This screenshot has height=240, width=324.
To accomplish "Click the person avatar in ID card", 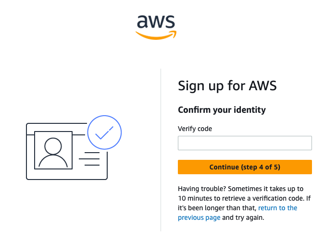I will tap(53, 150).
